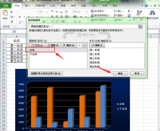160x131 pixels.
Task: Click the Format Painter brush icon
Action: pyautogui.click(x=11, y=22)
